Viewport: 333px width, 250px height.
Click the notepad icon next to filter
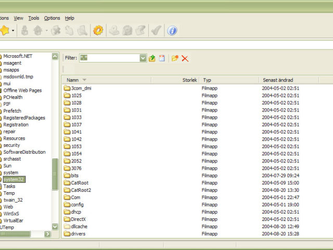click(x=162, y=58)
